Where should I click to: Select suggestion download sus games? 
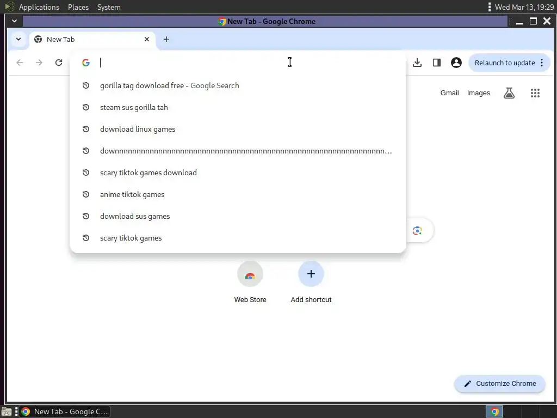click(238, 216)
